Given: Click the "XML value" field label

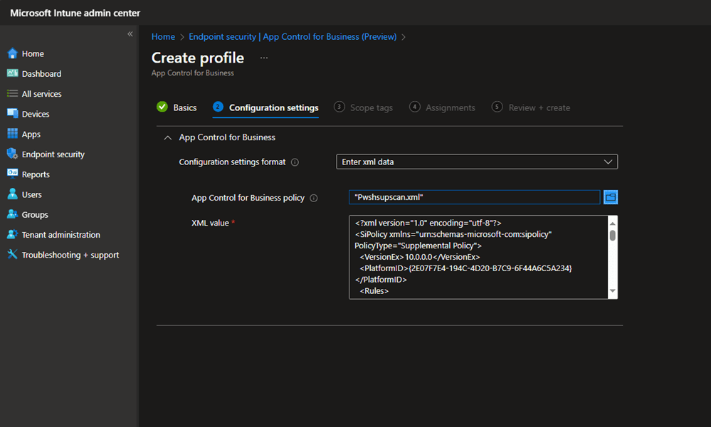Looking at the screenshot, I should (x=210, y=223).
